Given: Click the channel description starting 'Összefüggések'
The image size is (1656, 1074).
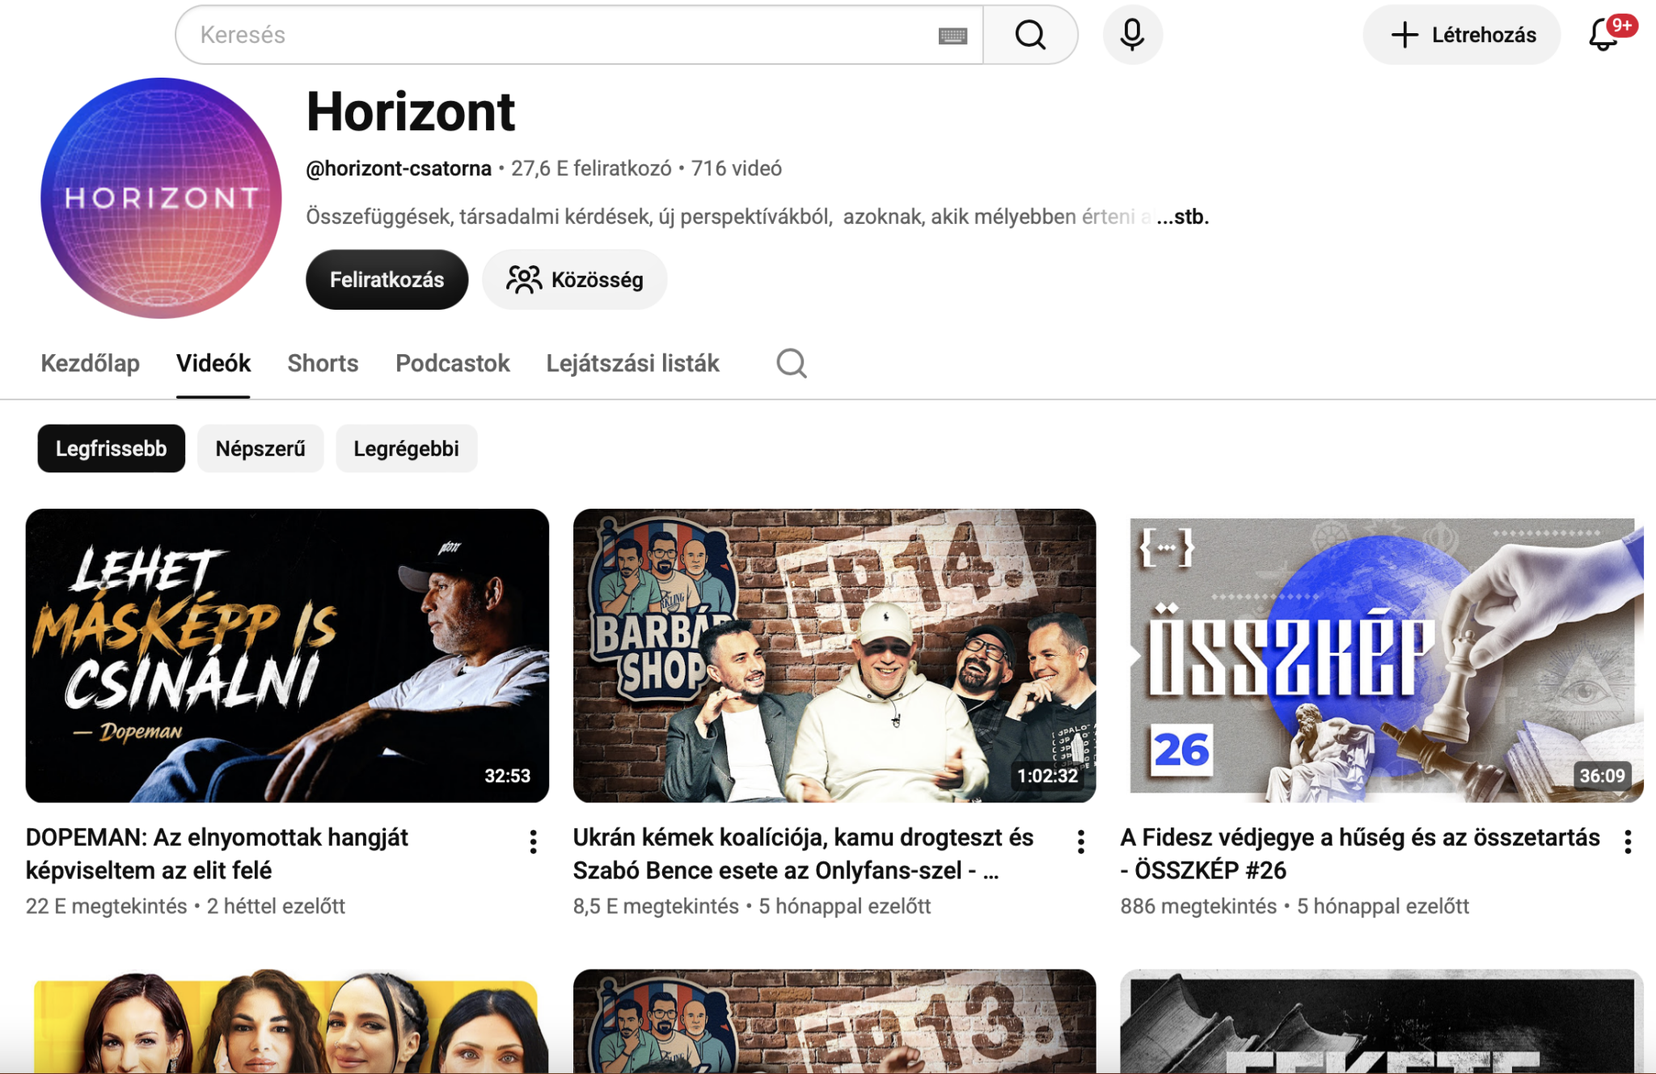Looking at the screenshot, I should (730, 217).
